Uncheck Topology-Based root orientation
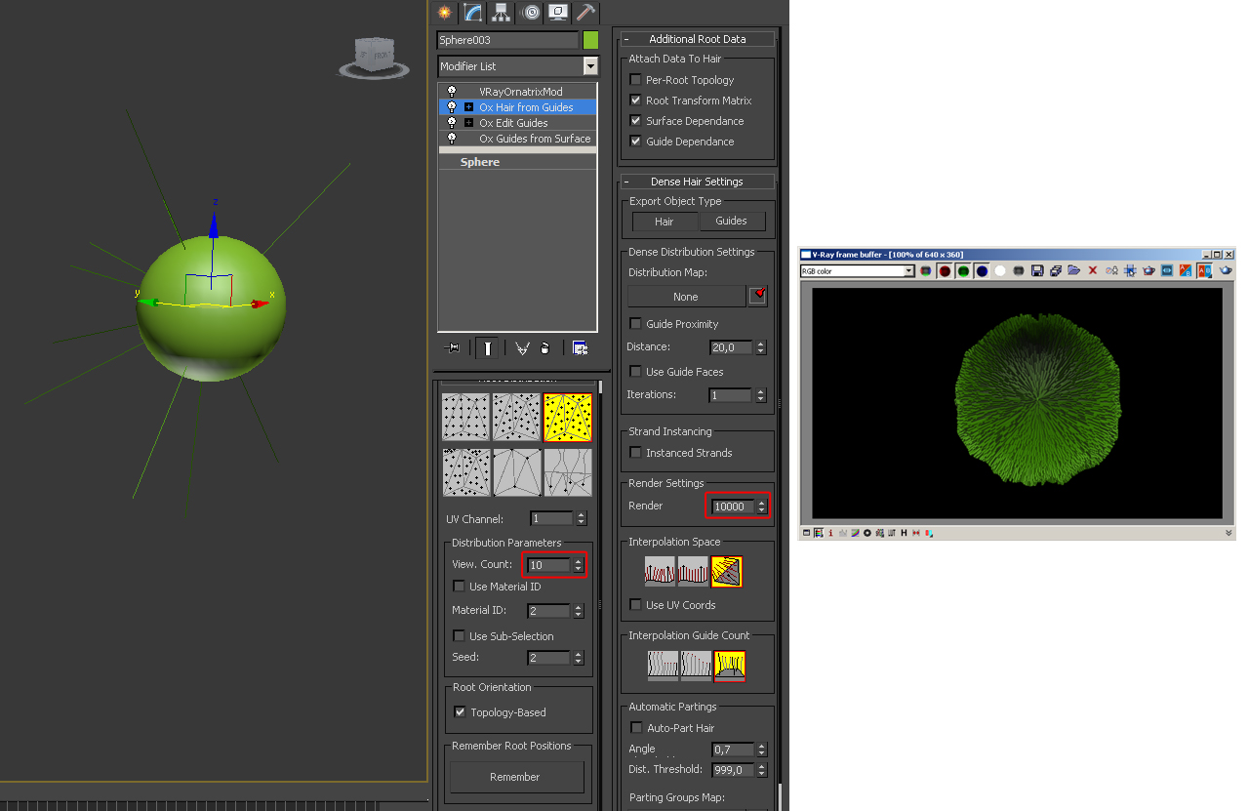Viewport: 1249px width, 811px height. 461,712
